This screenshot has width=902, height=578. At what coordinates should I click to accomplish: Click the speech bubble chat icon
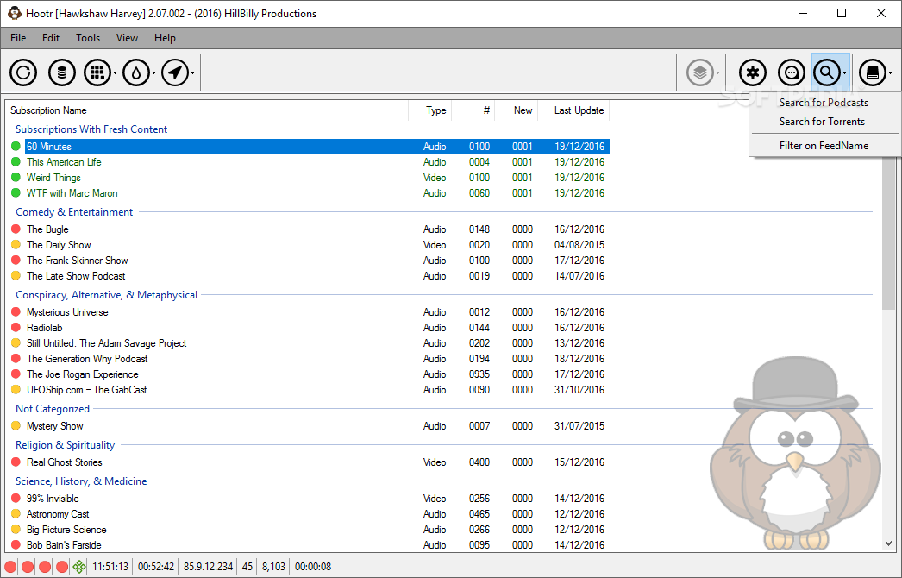tap(792, 72)
